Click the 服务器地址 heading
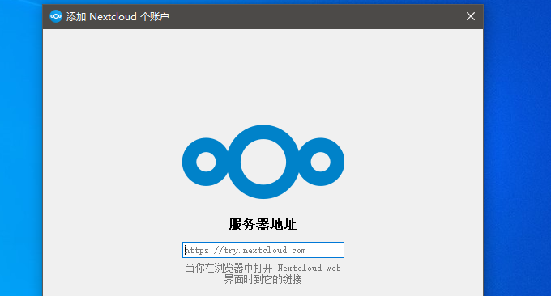Viewport: 551px width, 296px height. (263, 224)
